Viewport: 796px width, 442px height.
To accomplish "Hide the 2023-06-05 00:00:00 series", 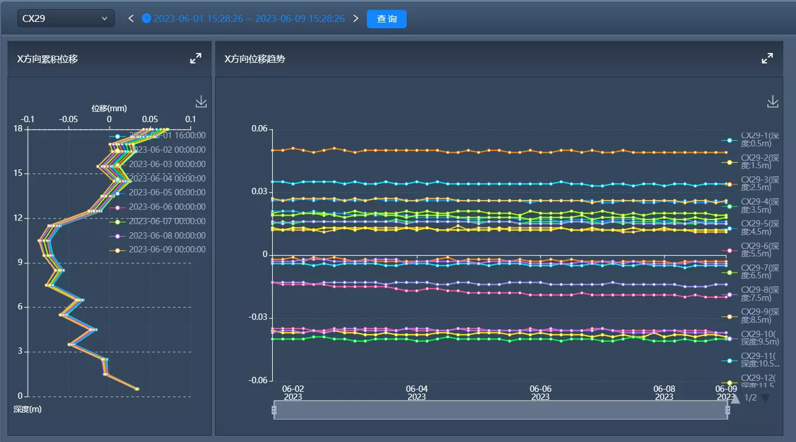I will click(x=157, y=192).
